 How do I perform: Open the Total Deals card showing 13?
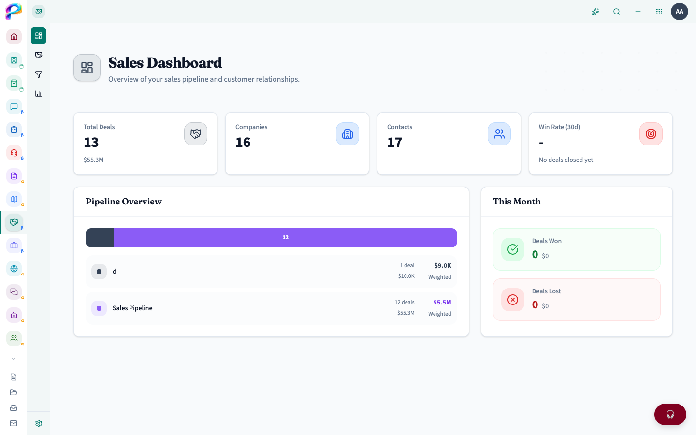pyautogui.click(x=145, y=143)
